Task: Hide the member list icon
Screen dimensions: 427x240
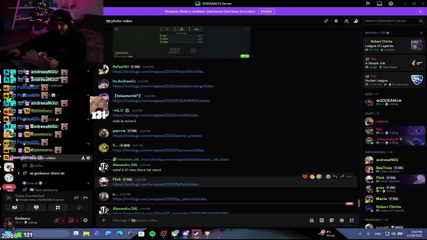Action: point(356,21)
